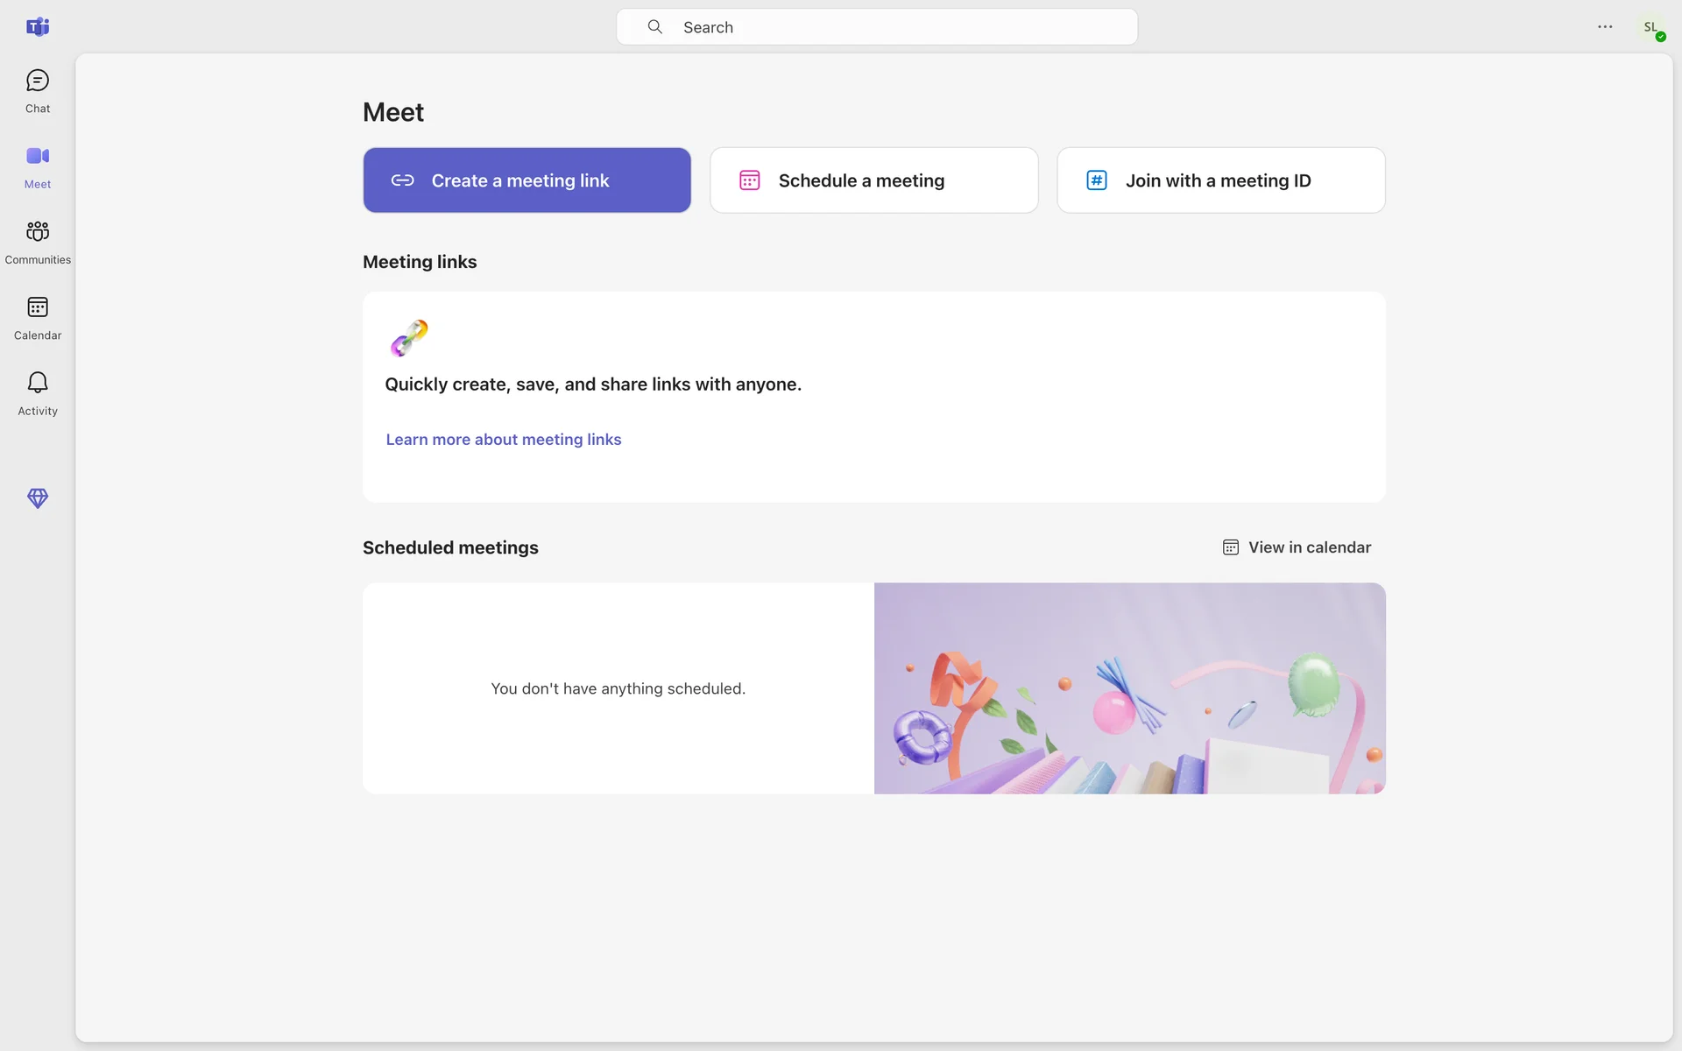
Task: Open SL profile avatar menu
Action: click(x=1651, y=28)
